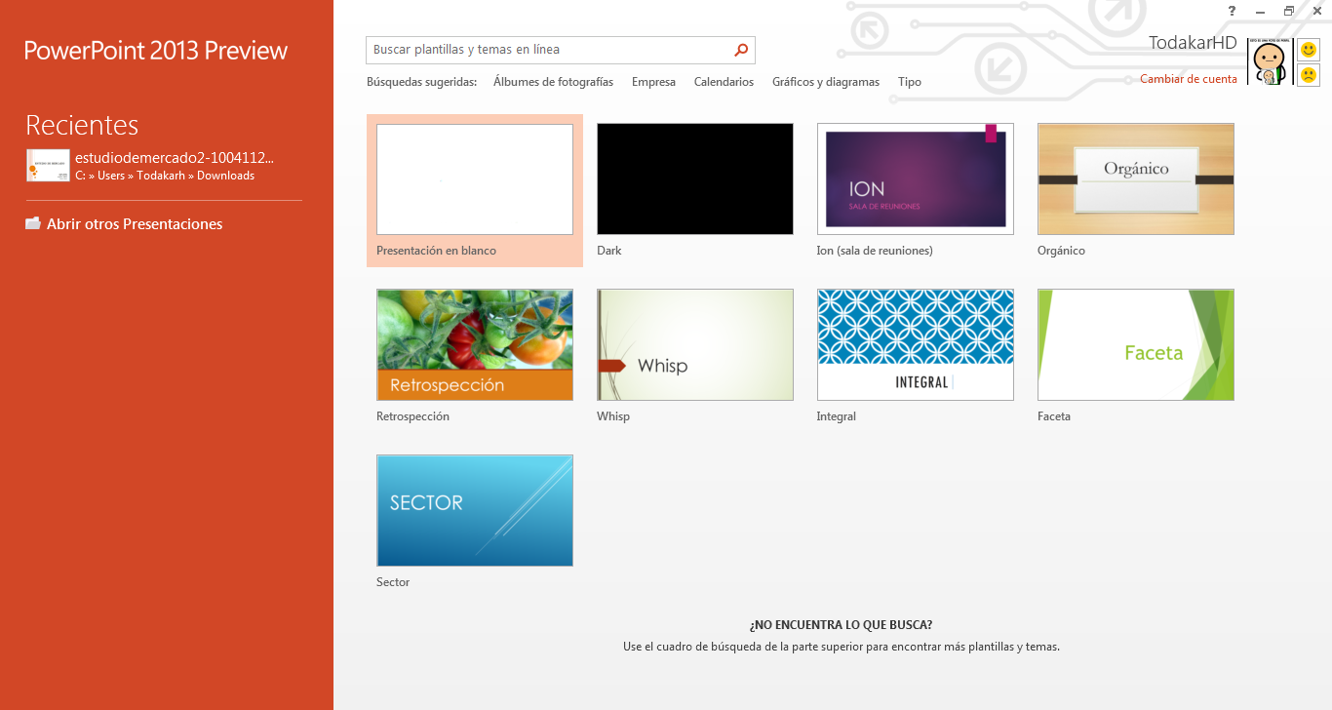The height and width of the screenshot is (710, 1332).
Task: Select the Orgánico template thumbnail
Action: tap(1136, 179)
